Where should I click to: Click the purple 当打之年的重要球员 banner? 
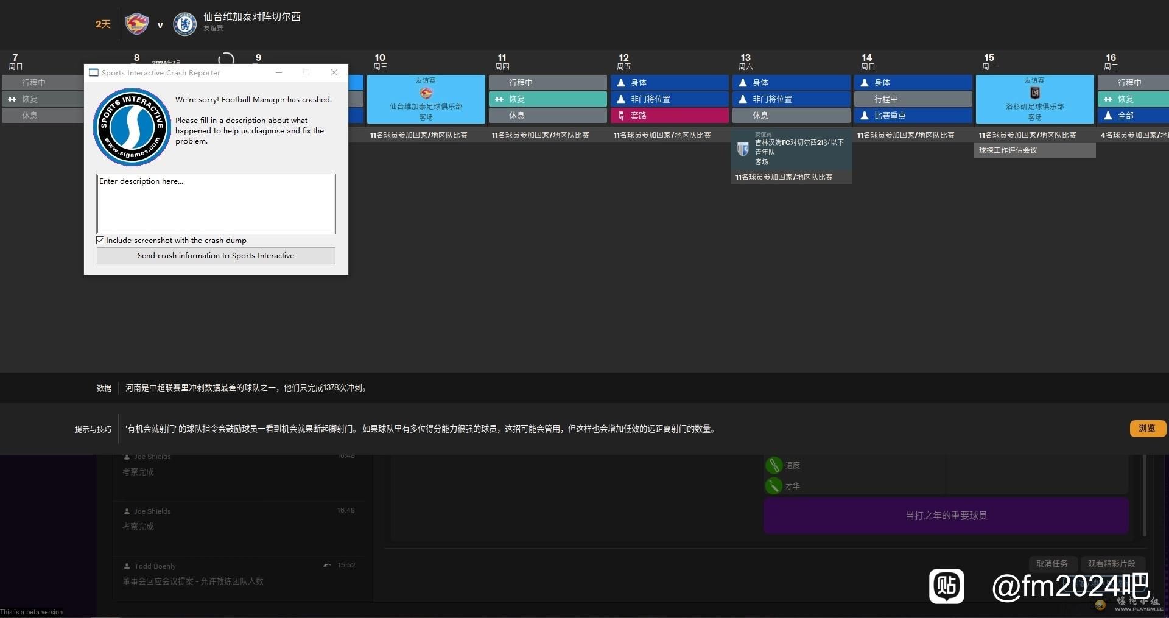pyautogui.click(x=946, y=516)
